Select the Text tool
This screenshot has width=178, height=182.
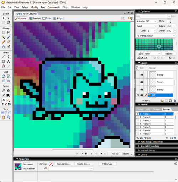9,62
